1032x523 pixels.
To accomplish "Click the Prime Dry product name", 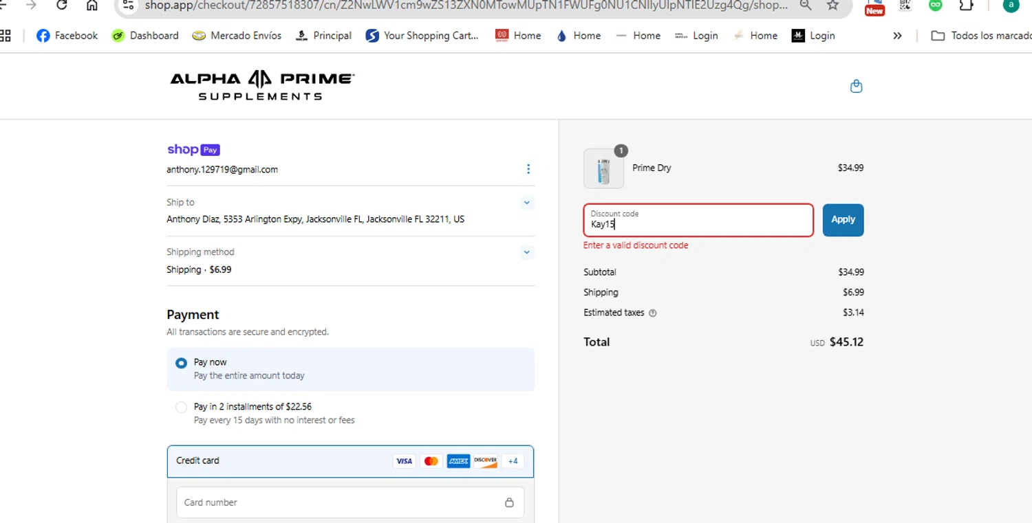I will click(652, 168).
